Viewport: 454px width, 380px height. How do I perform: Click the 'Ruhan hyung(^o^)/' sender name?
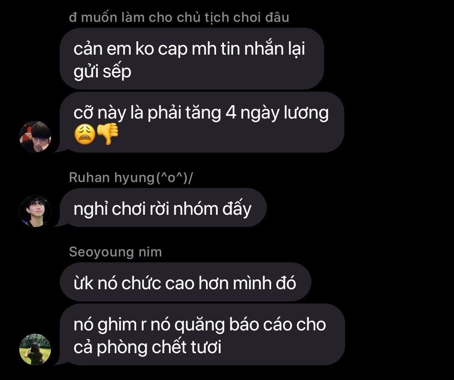131,177
